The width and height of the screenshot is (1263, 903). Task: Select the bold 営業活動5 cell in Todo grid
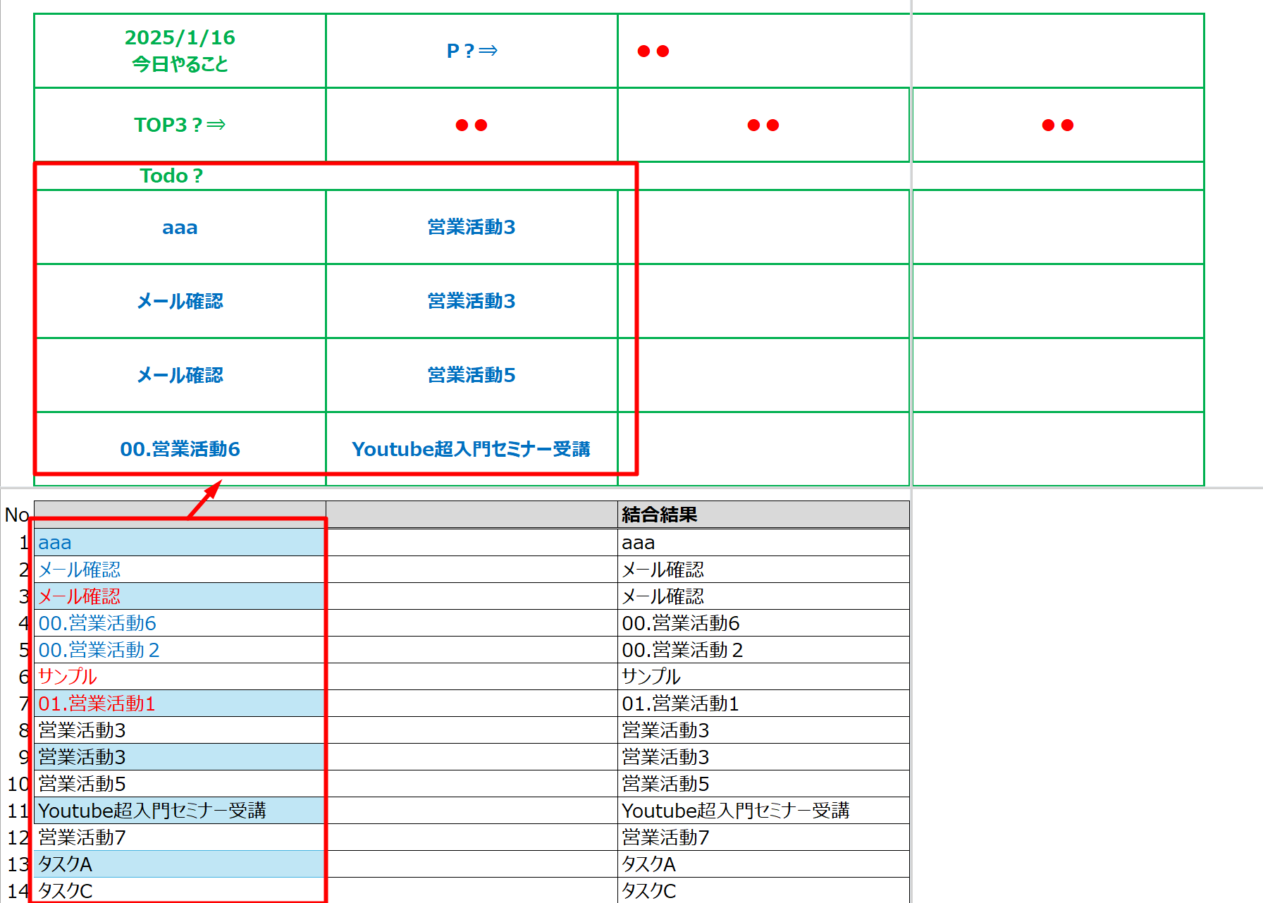(x=472, y=375)
